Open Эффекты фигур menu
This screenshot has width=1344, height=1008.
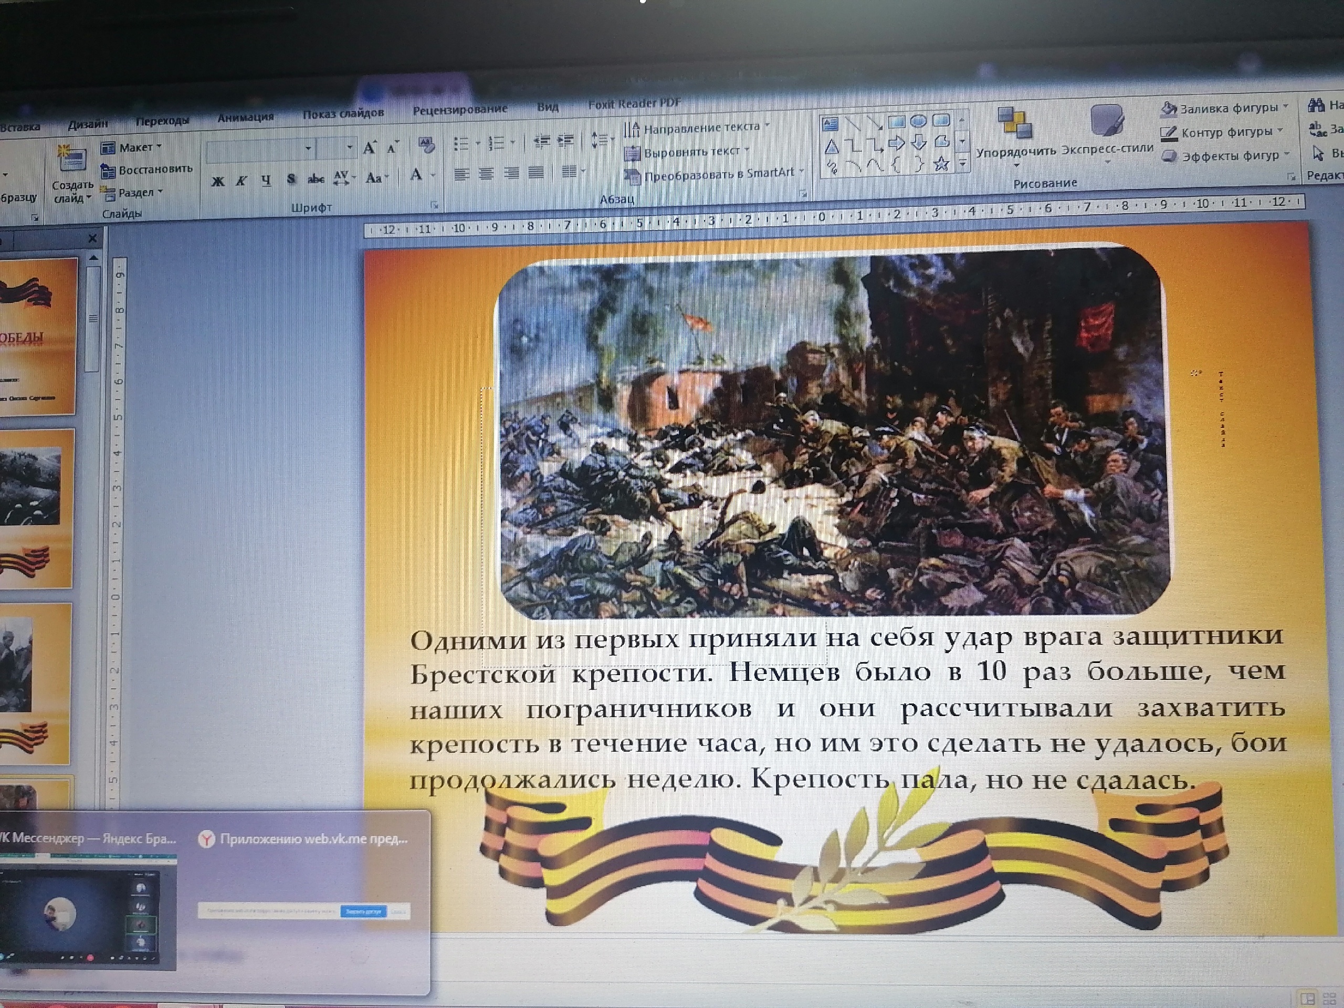click(1225, 156)
